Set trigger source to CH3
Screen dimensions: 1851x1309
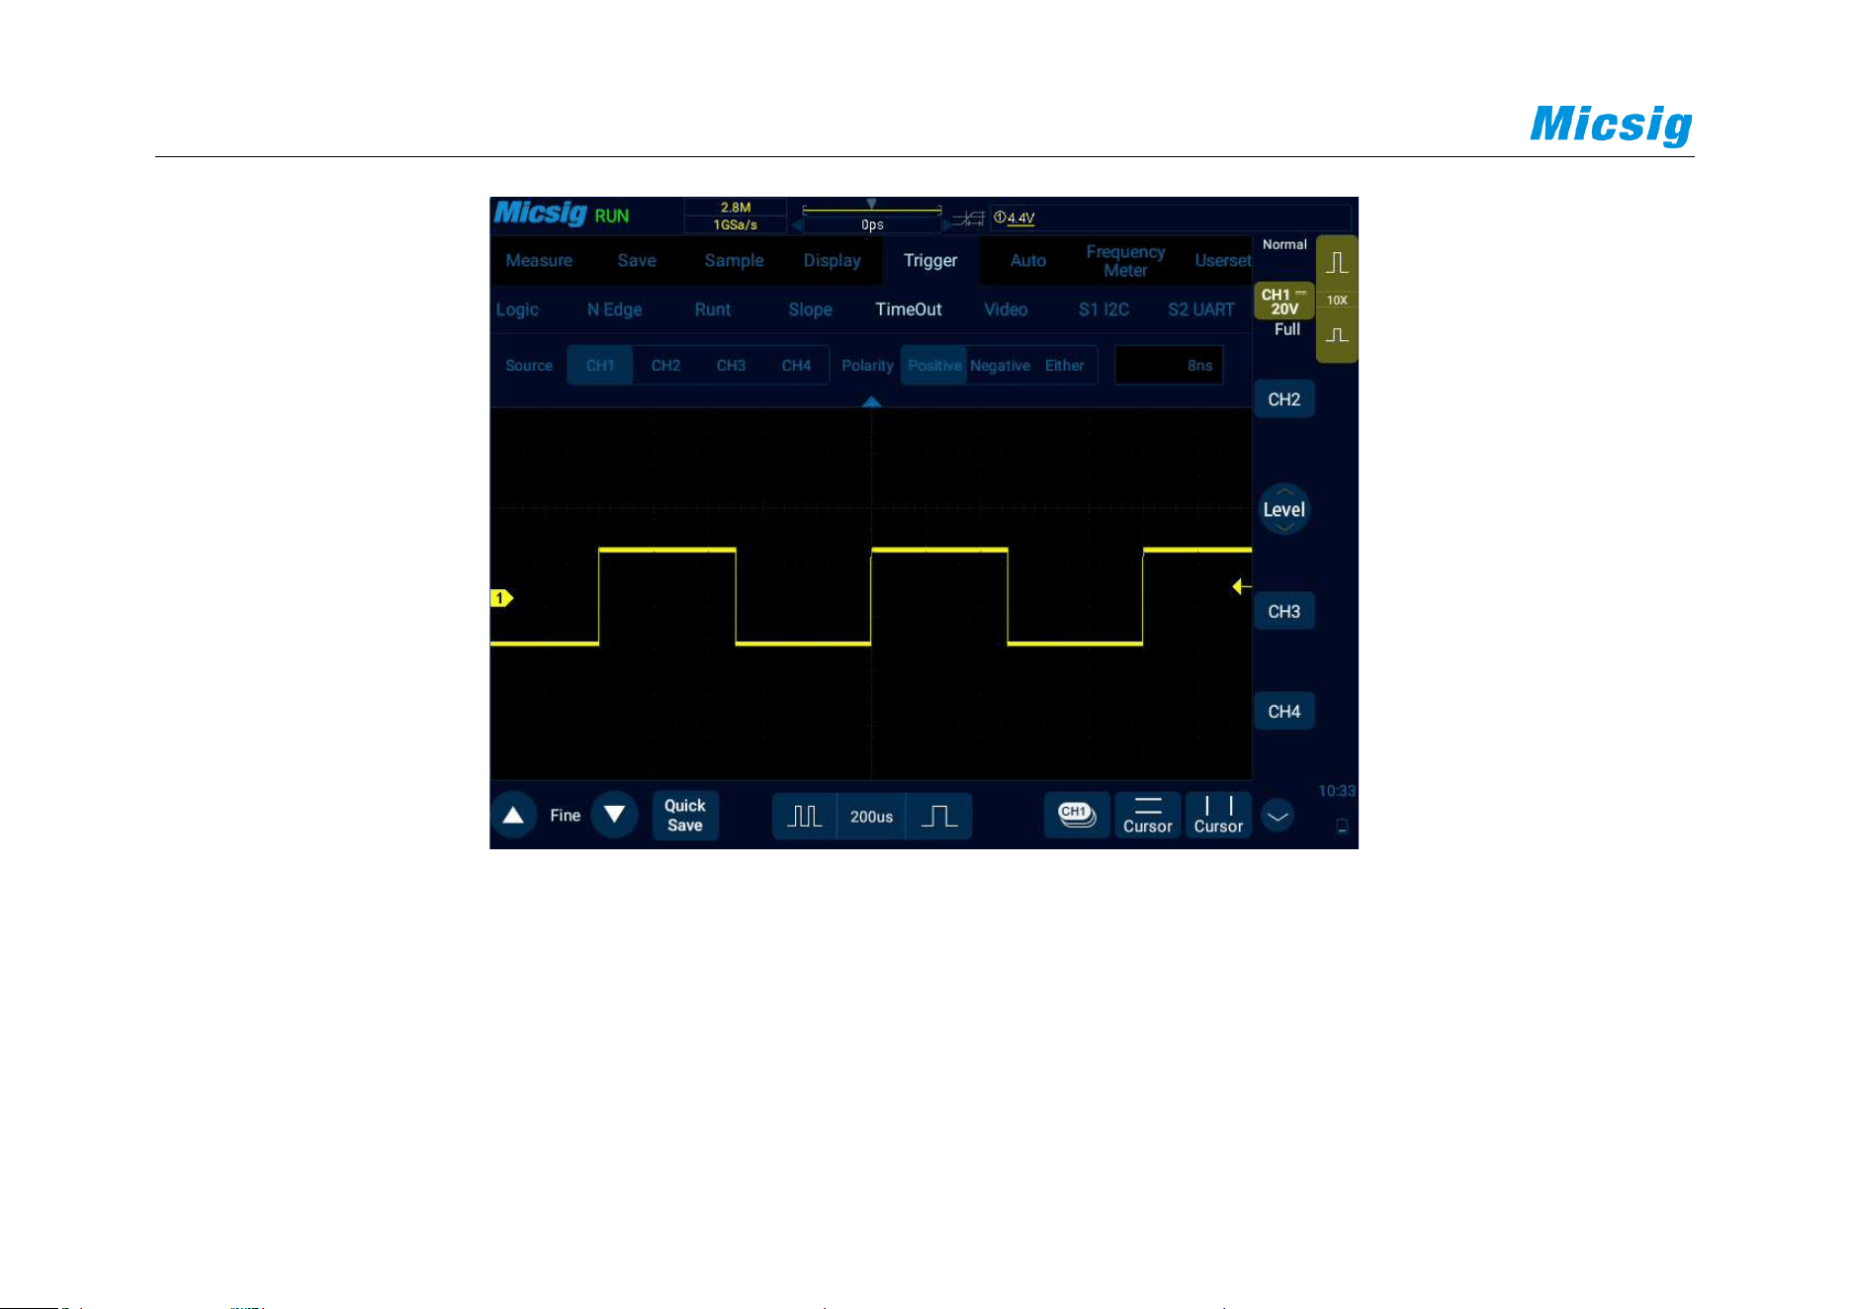coord(731,366)
